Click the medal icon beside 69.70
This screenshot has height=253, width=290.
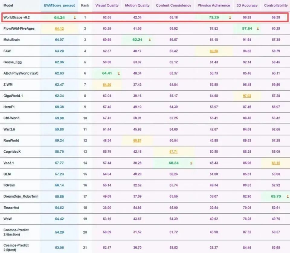[287, 196]
